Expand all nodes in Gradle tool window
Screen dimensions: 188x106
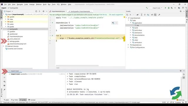[142, 15]
